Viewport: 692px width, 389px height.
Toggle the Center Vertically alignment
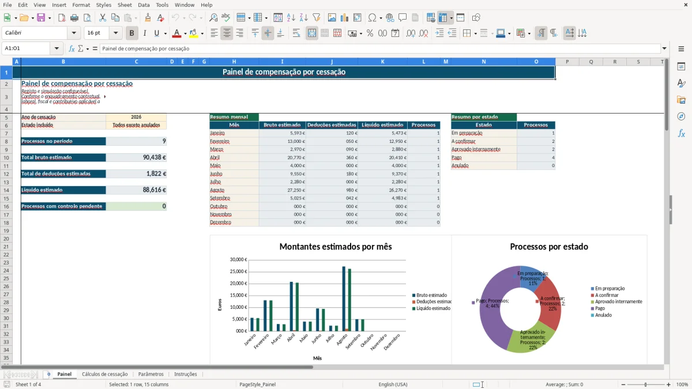(x=268, y=33)
